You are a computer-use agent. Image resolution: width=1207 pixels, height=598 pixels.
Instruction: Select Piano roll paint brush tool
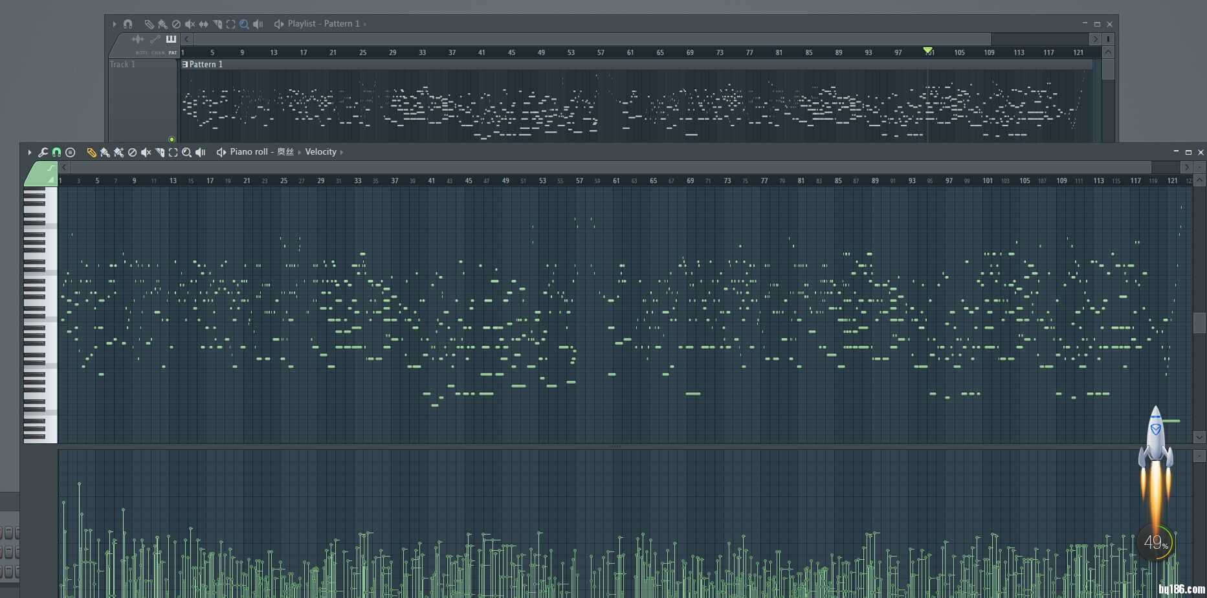pyautogui.click(x=105, y=152)
